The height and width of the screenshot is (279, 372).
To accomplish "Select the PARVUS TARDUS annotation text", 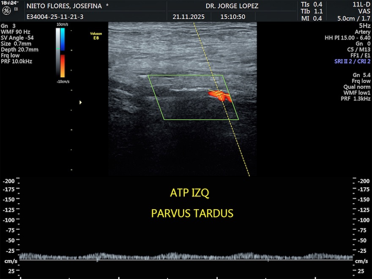I will click(x=192, y=213).
